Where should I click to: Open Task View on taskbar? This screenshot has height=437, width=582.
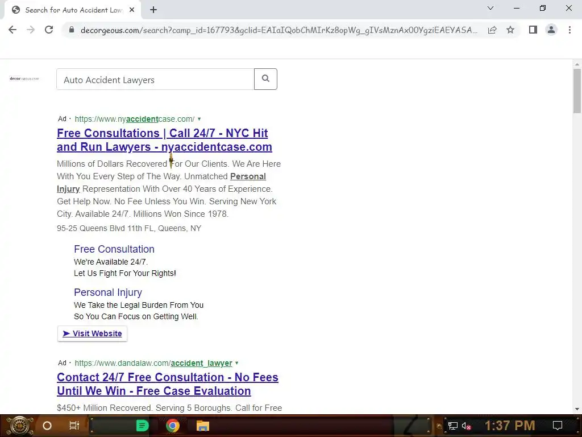[74, 426]
